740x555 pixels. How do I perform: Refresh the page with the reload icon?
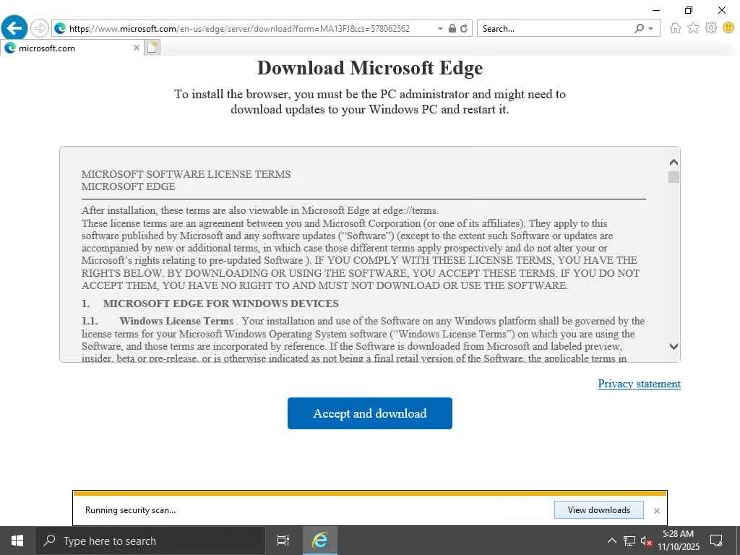click(465, 28)
